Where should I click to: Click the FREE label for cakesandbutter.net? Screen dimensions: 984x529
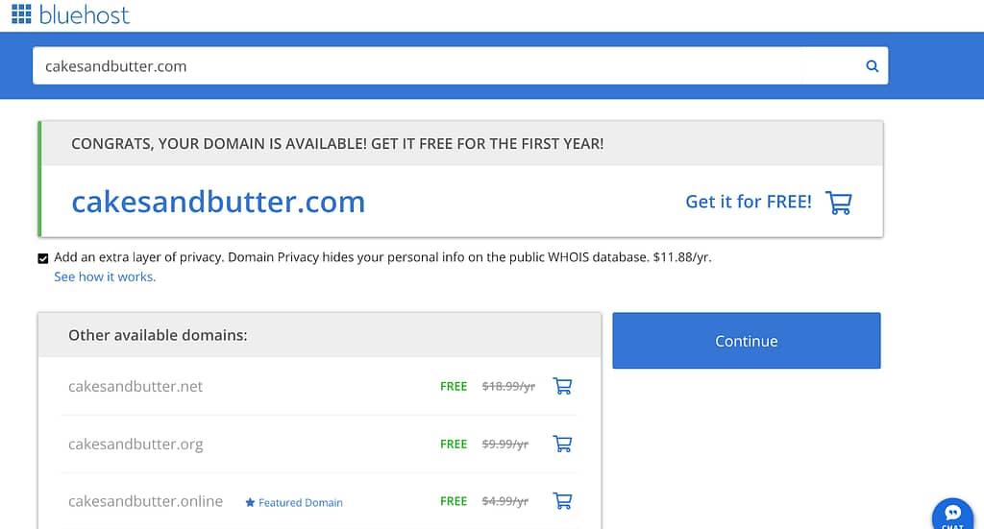[454, 387]
